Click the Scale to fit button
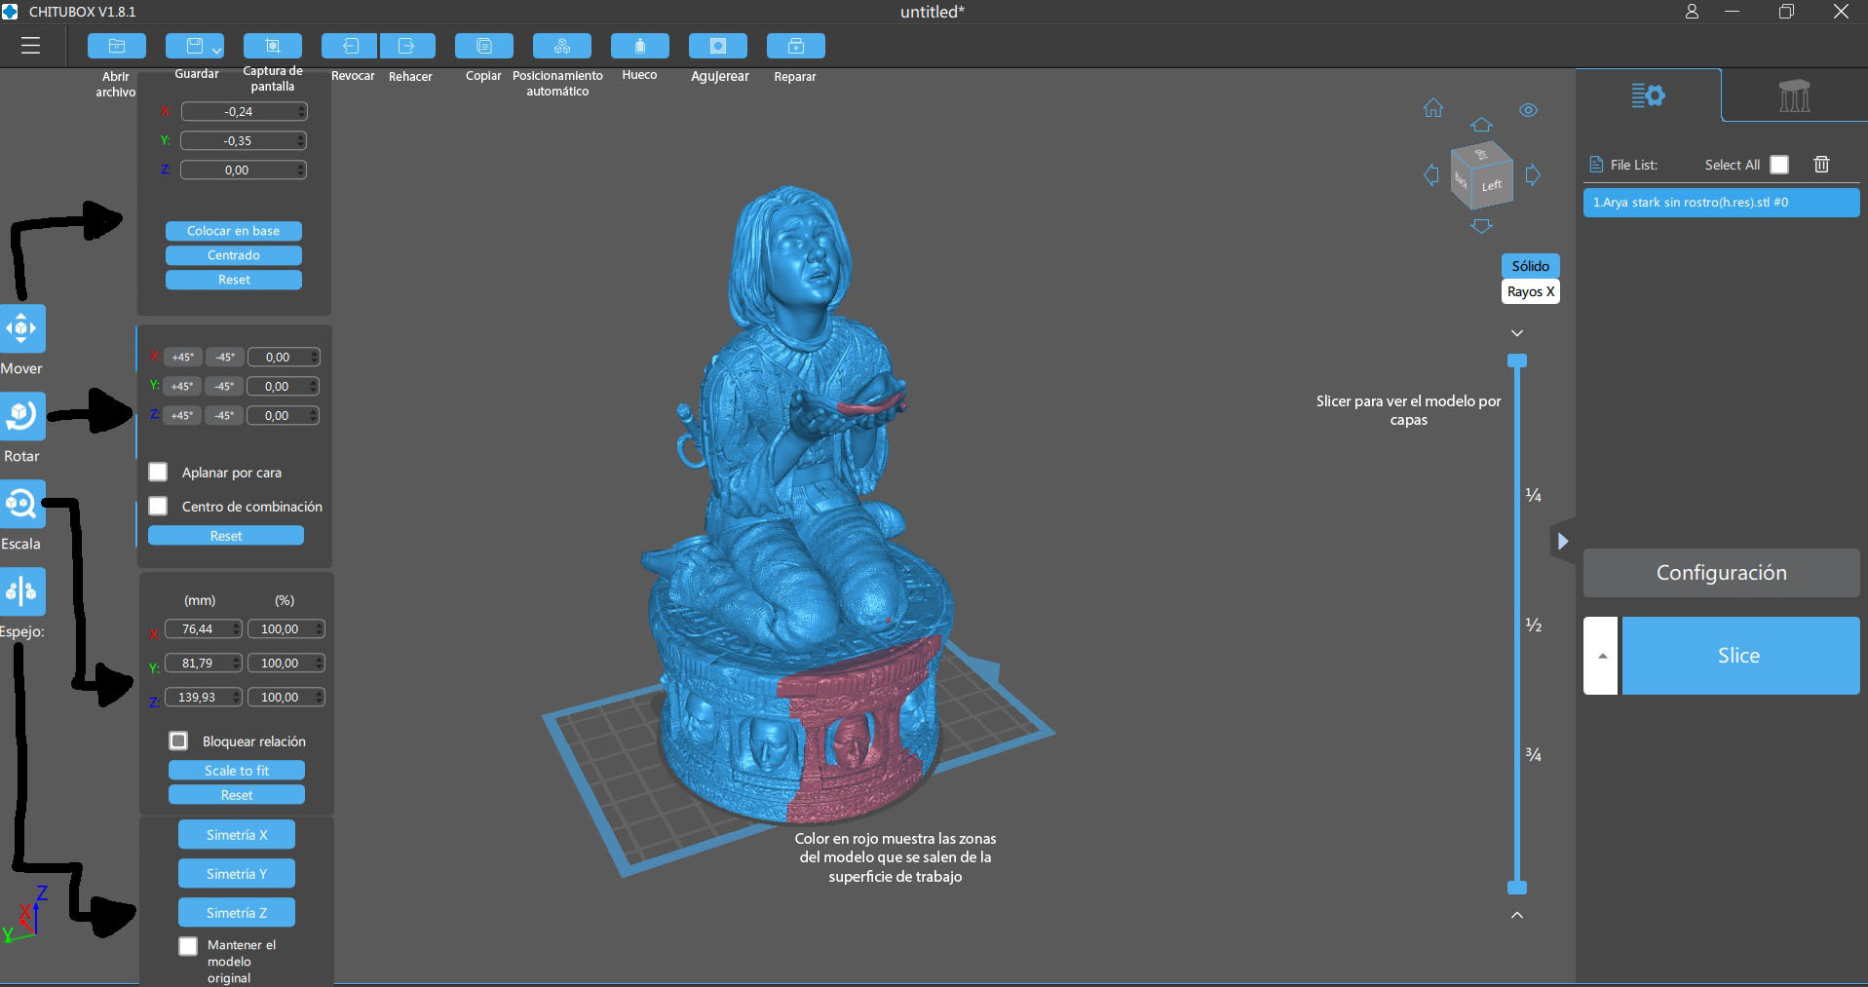Image resolution: width=1868 pixels, height=987 pixels. (x=237, y=771)
